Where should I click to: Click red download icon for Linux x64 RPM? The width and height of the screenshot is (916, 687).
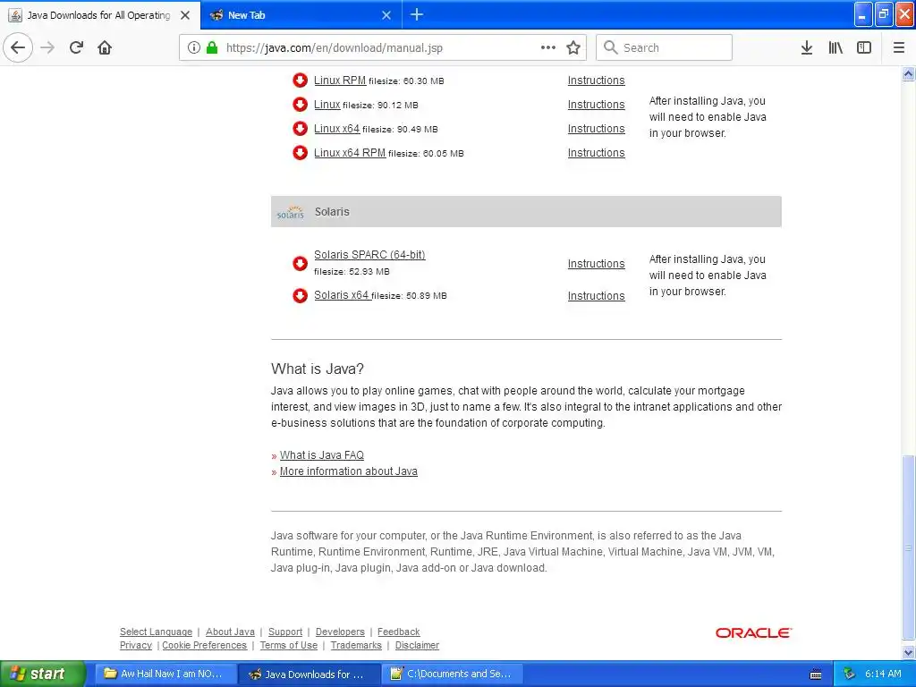click(x=301, y=152)
